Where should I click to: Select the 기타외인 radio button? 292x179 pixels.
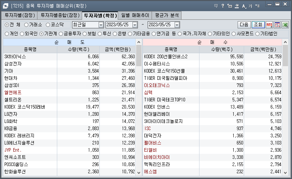click(210, 34)
